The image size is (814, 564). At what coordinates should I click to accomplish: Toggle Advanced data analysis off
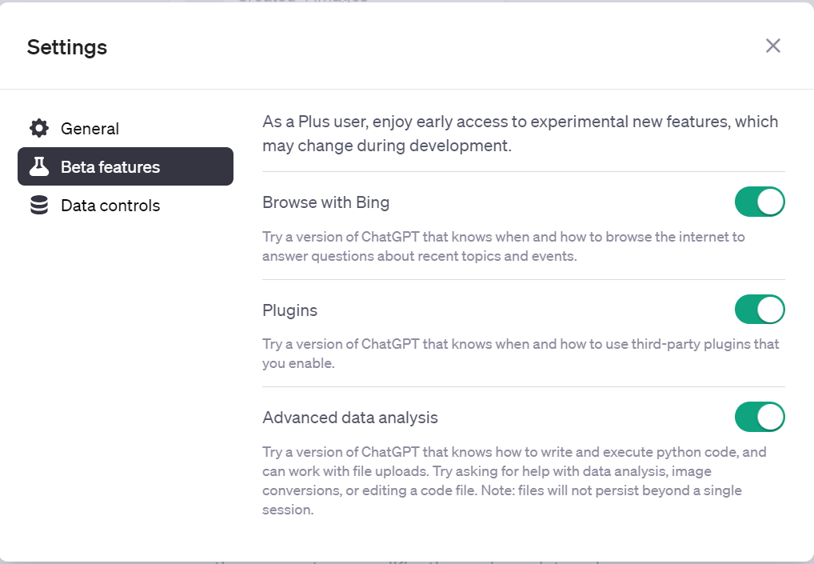pos(760,417)
